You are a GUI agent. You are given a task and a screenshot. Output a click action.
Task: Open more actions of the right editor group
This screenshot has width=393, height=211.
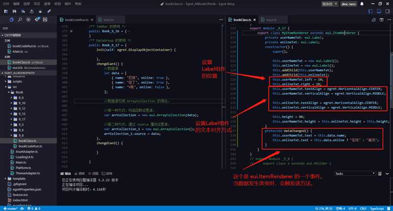(389, 20)
